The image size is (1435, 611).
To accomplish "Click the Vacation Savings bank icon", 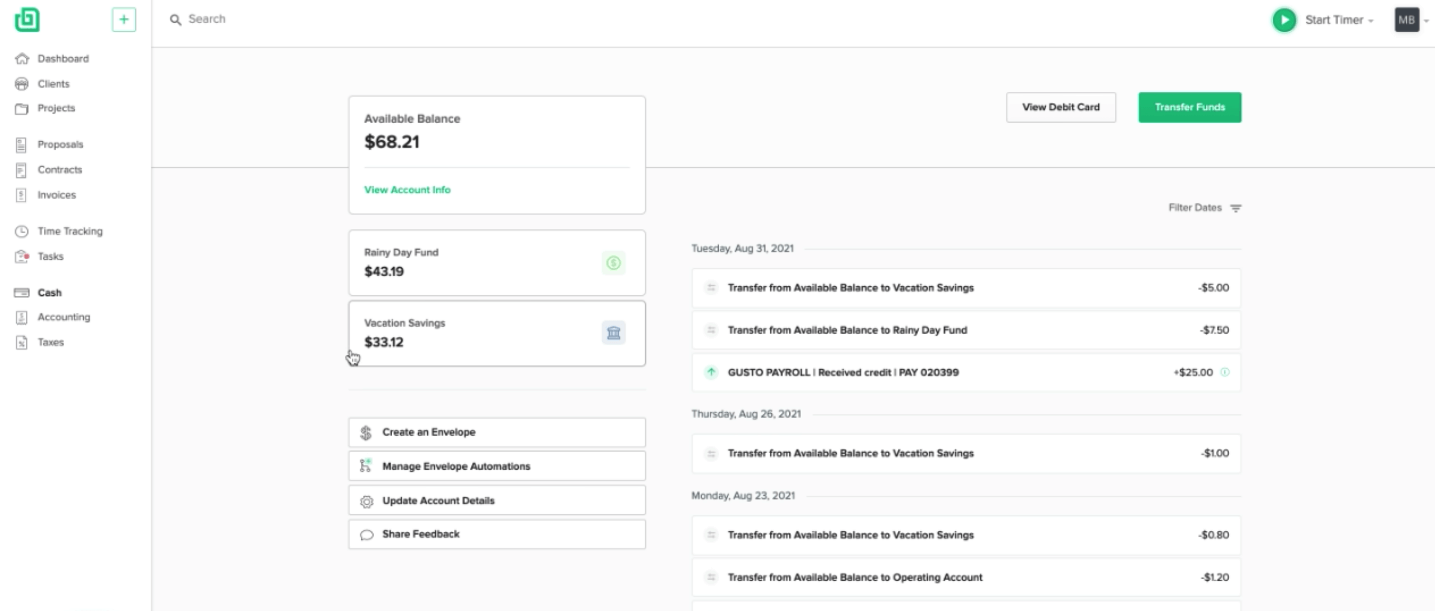I will [x=613, y=333].
